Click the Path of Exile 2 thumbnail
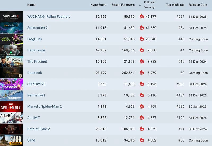Viewport: 212px width, 146px height. click(x=11, y=129)
